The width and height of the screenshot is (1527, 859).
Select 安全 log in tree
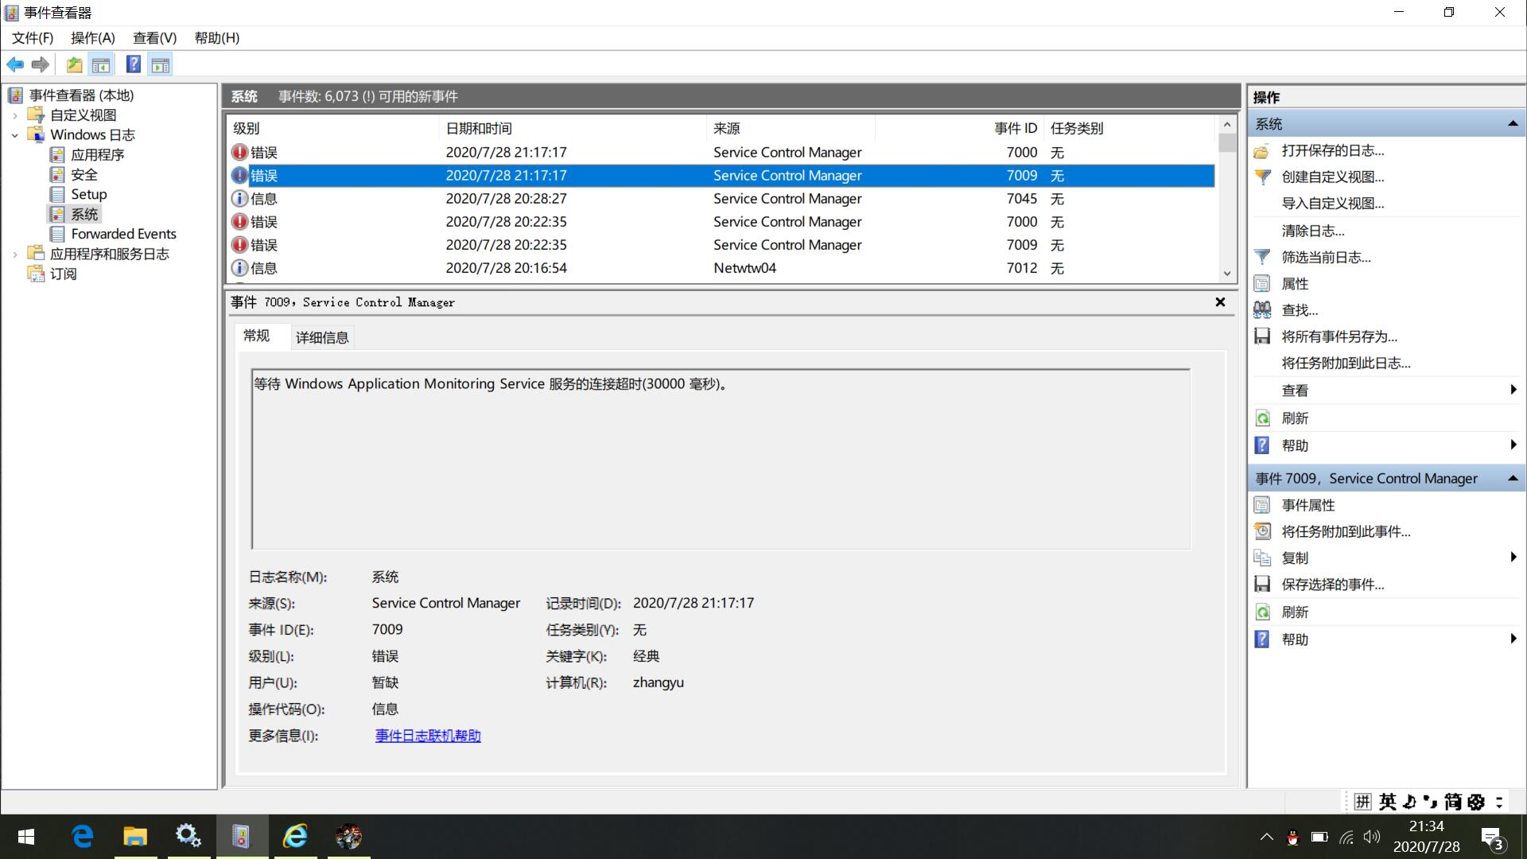click(84, 174)
